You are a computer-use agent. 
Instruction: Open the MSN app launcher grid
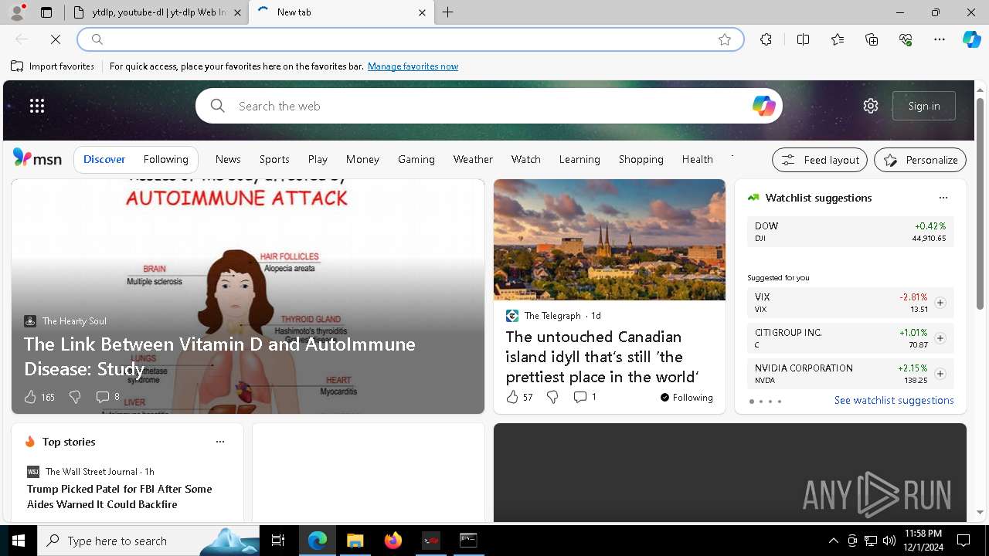[37, 106]
